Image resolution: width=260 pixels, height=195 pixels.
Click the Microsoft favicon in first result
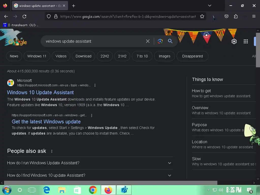(x=11, y=83)
